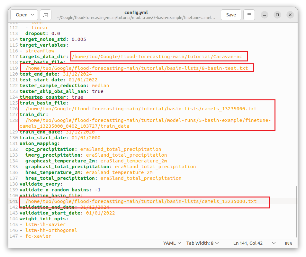The image size is (306, 257).
Task: Save the config.yml file
Action: click(231, 15)
